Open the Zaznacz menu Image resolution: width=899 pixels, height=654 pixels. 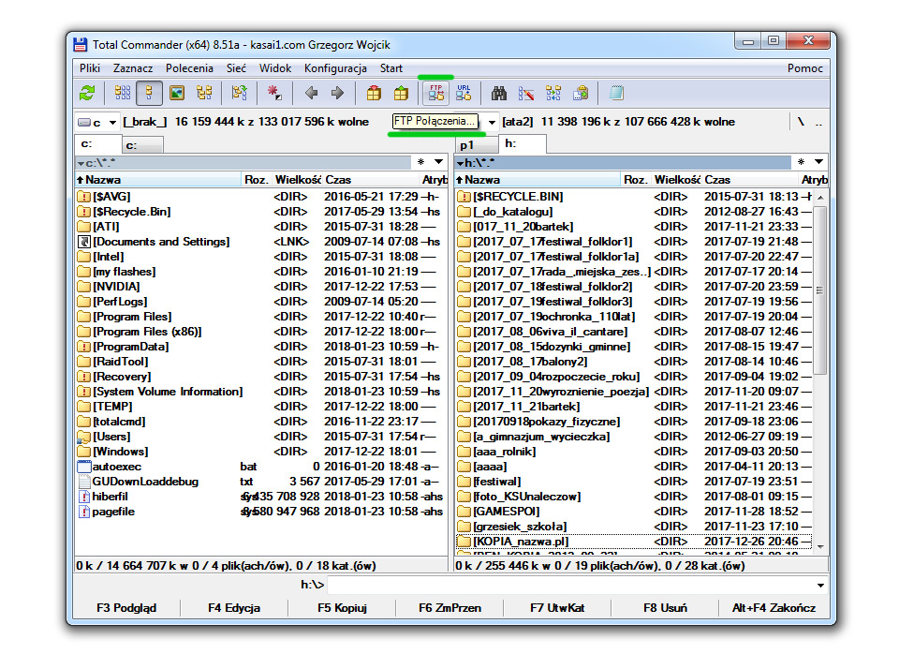pyautogui.click(x=133, y=68)
